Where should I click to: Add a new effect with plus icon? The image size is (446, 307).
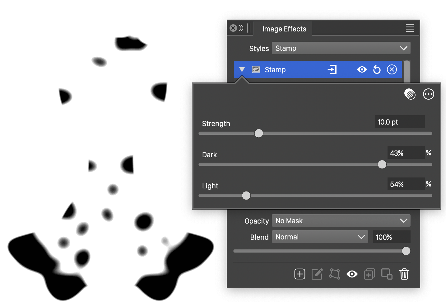(300, 274)
